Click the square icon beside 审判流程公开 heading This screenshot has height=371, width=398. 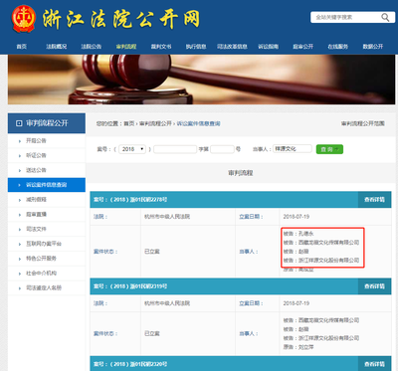click(x=19, y=123)
